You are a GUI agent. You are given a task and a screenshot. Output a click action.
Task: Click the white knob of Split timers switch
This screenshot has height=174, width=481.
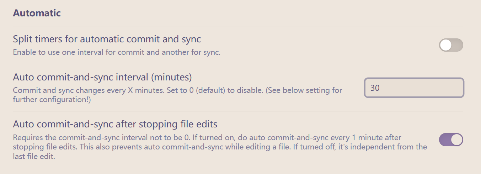point(445,45)
